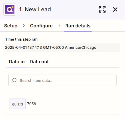Viewport: 125px width, 119px height.
Task: Click the blank area below quizId row
Action: [x=63, y=112]
